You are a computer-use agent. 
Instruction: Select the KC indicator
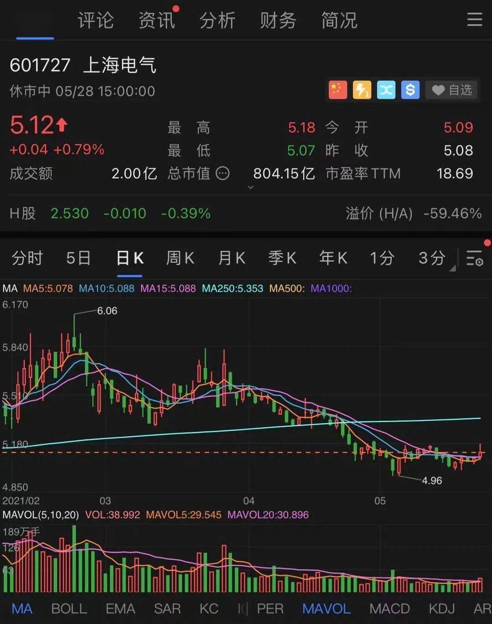tap(209, 609)
